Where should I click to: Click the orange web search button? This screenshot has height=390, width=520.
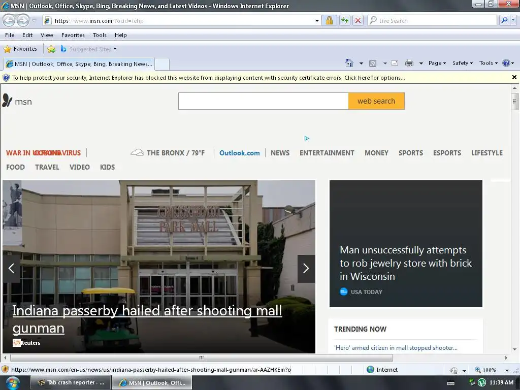376,101
